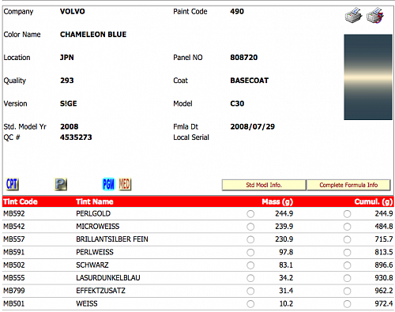Screen dimensions: 395x312
Task: Click the Chameleon Blue color swatch
Action: tap(368, 77)
